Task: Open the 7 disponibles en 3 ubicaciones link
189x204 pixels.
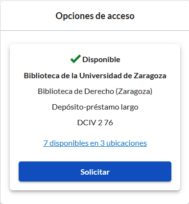Action: [x=95, y=143]
